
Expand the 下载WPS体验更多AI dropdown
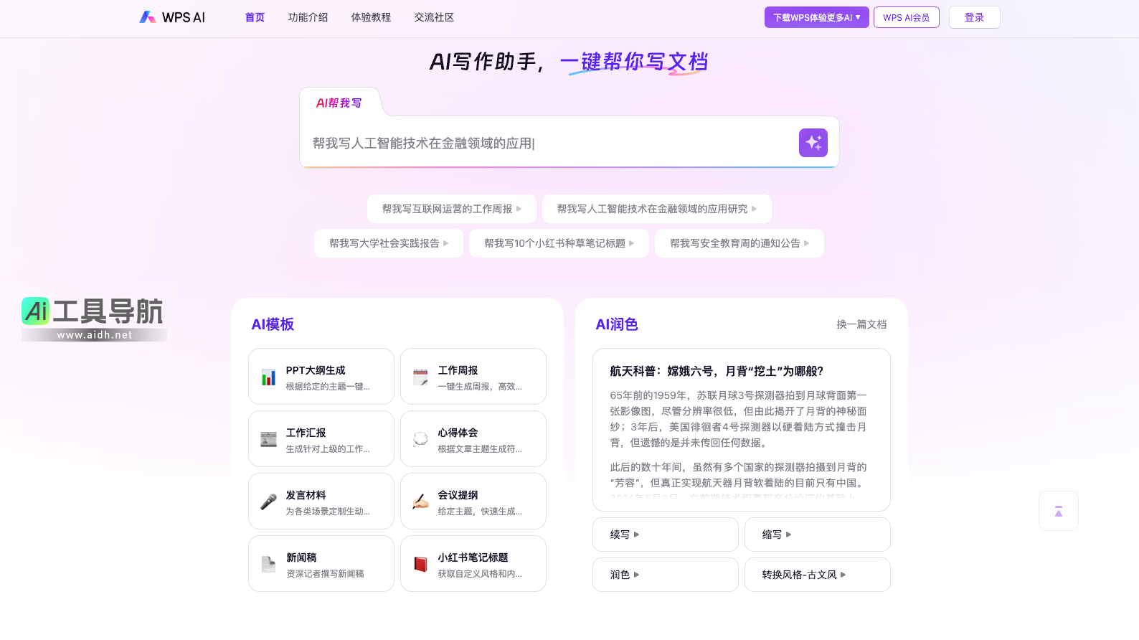(816, 17)
